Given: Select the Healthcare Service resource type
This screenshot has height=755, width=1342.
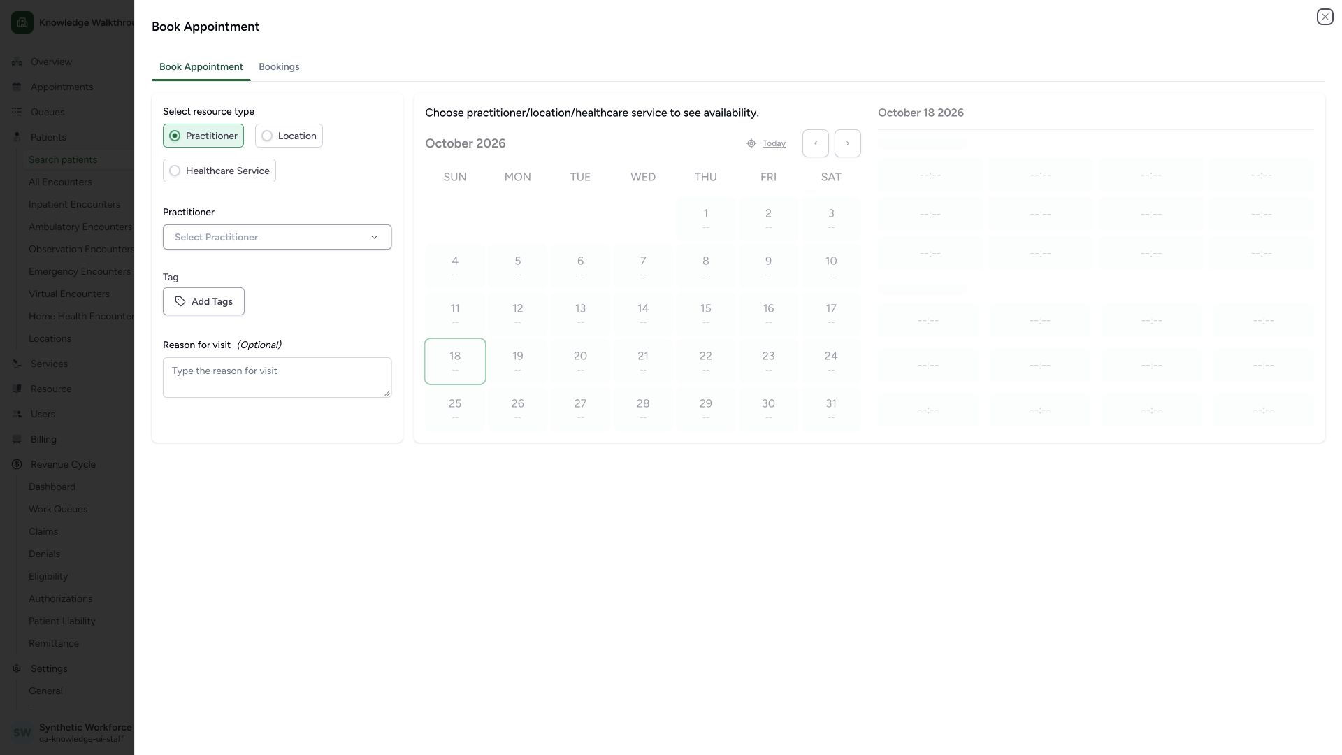Looking at the screenshot, I should click(x=219, y=171).
